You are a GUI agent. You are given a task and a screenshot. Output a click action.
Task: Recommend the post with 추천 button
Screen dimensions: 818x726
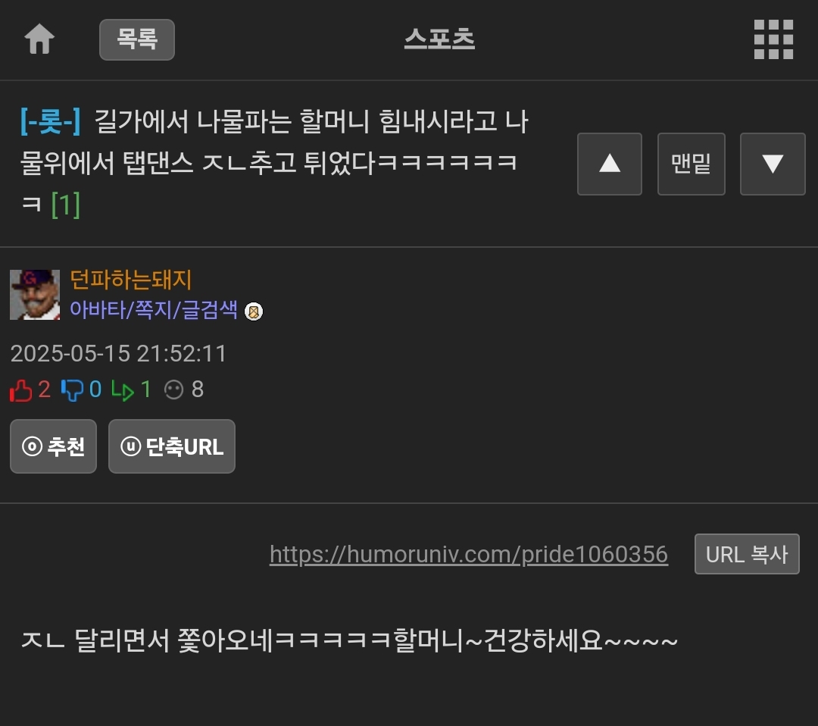(53, 446)
